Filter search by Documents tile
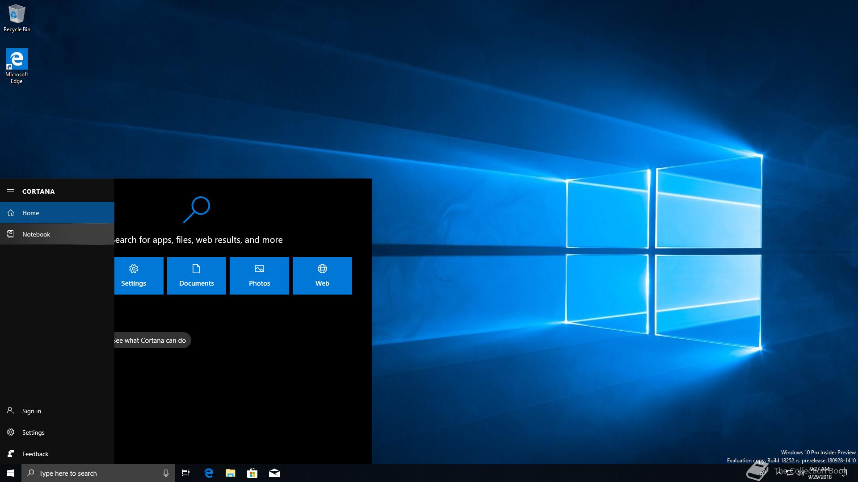This screenshot has width=858, height=482. 196,276
